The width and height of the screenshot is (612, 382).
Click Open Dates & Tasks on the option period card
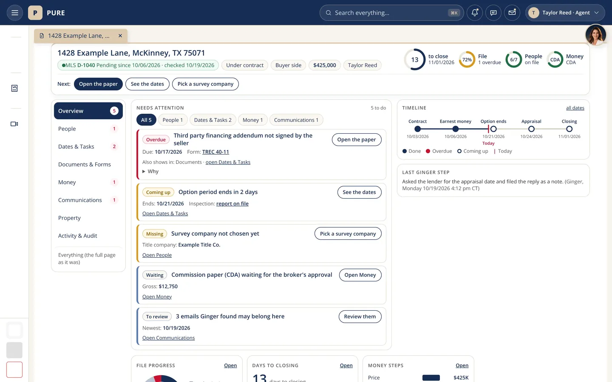(165, 213)
